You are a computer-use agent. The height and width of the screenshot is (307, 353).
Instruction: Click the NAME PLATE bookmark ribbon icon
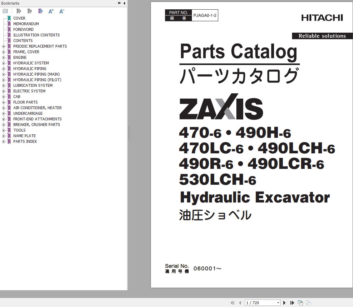pos(9,136)
